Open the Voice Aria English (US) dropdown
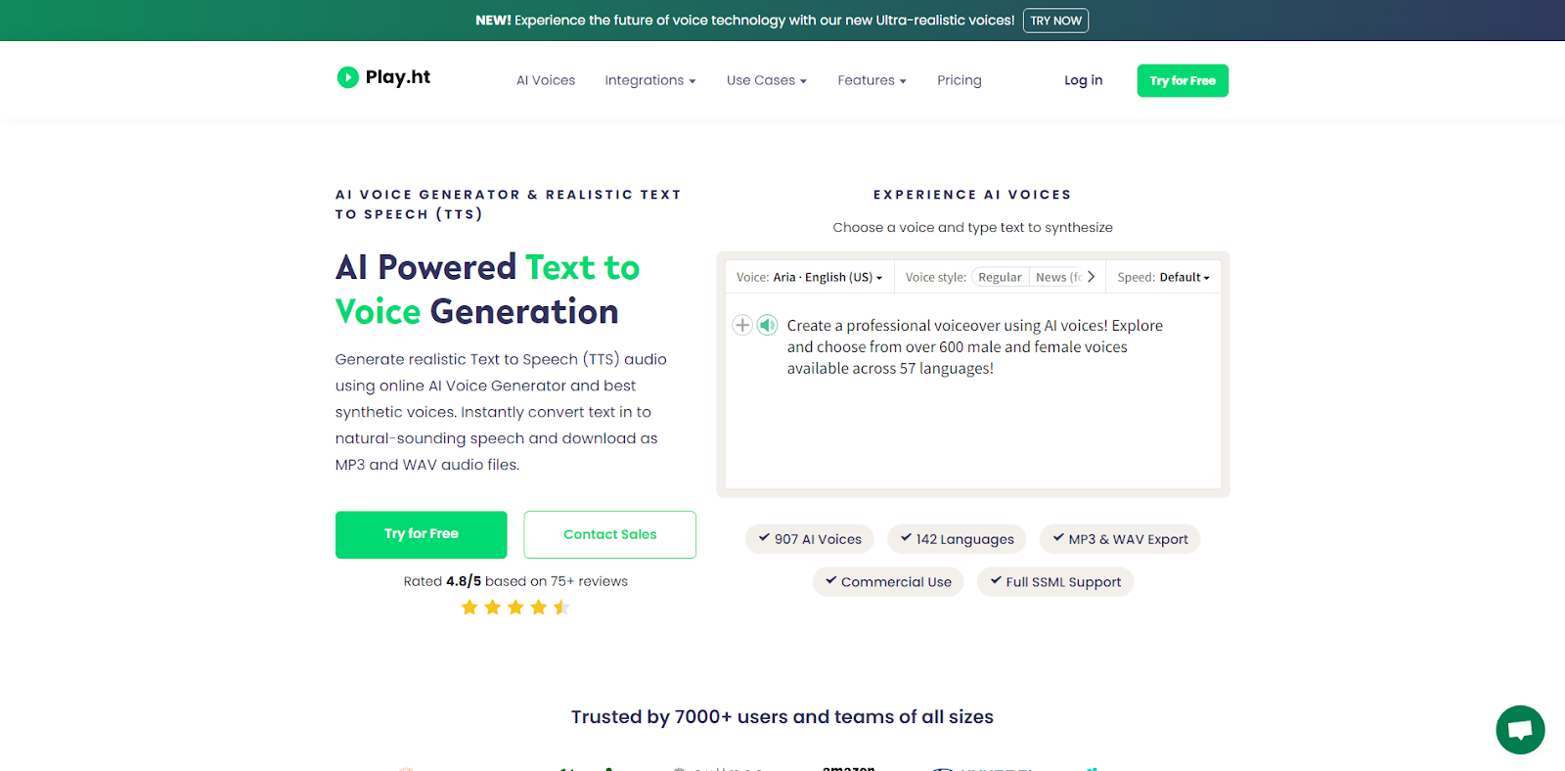The image size is (1565, 771). point(809,277)
